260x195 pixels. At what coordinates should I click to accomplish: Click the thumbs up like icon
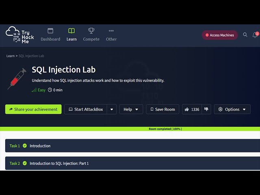187,109
